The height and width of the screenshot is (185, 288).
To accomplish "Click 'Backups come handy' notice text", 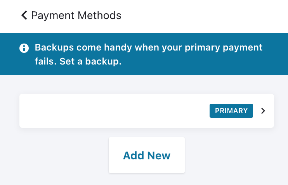I will tap(83, 48).
